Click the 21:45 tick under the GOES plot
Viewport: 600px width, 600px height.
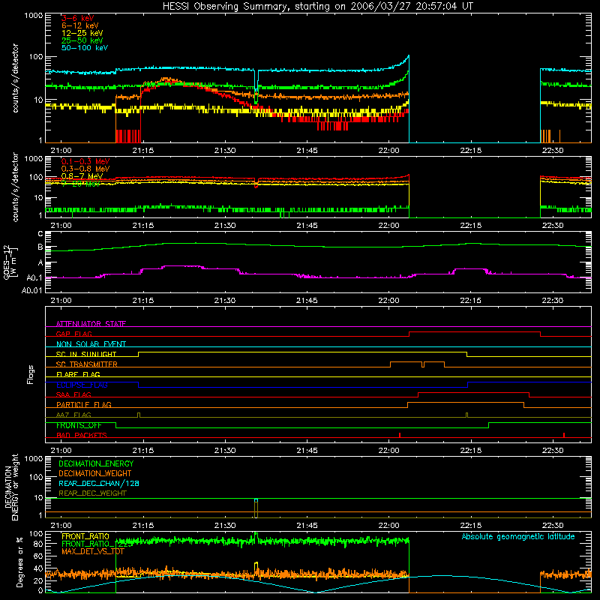click(307, 301)
